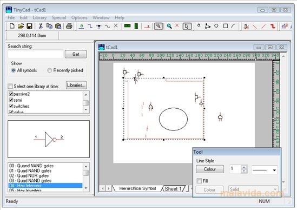Open a file using the folder icon

coord(21,26)
